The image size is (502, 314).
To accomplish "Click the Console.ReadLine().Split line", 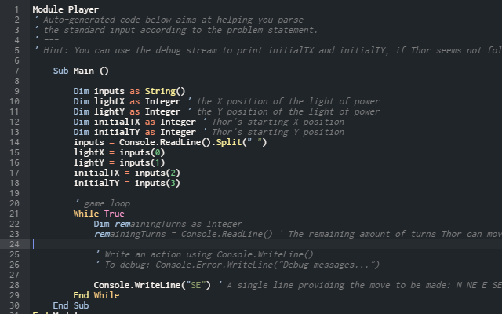I will click(x=169, y=142).
